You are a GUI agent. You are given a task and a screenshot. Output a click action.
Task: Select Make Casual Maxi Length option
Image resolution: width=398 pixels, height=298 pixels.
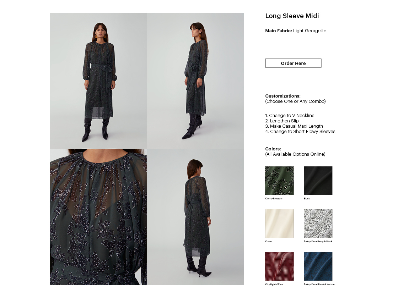click(x=294, y=126)
